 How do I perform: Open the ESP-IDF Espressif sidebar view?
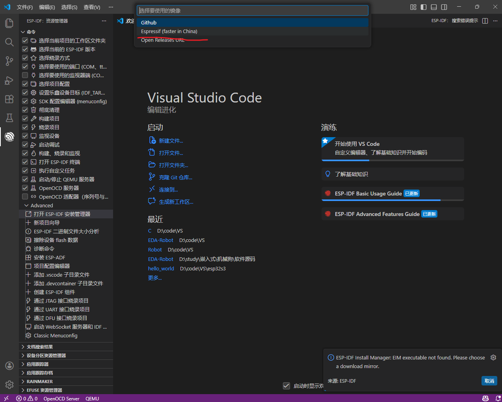point(9,137)
